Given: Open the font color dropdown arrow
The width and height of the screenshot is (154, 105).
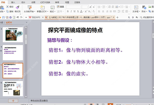Looking at the screenshot, I should pyautogui.click(x=84, y=12).
